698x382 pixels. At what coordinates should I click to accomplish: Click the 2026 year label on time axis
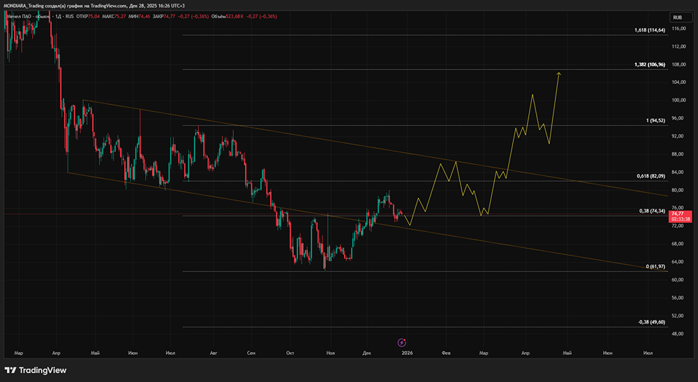[x=407, y=354]
